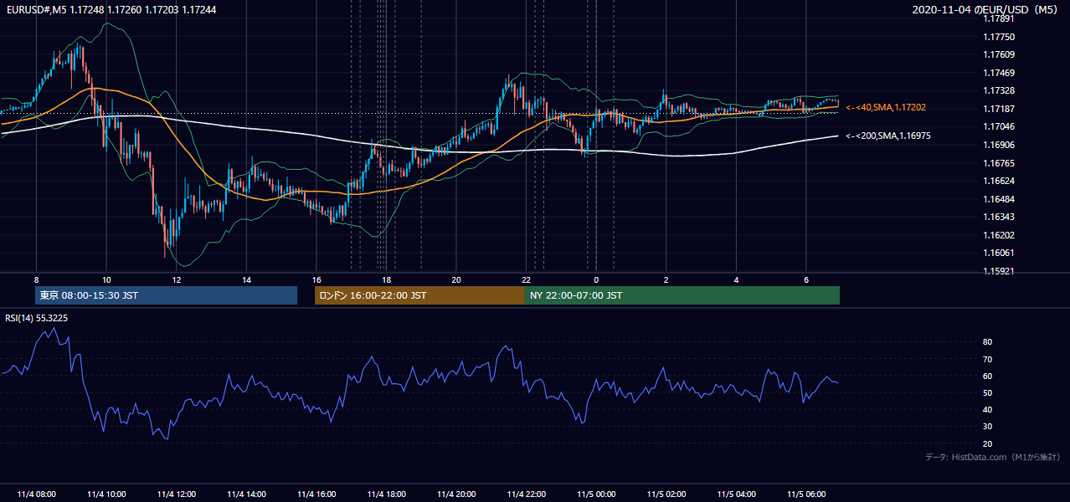
Task: Click hour 14 on price chart time axis
Action: (246, 279)
